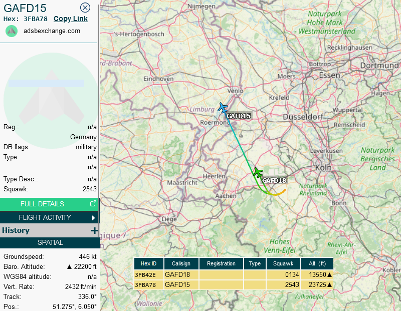Click the Köln city label on map
Viewport: 401px width, 311px height.
pos(323,168)
